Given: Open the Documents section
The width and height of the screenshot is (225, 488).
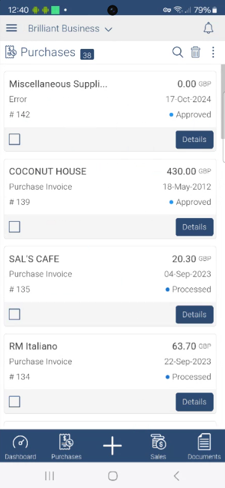Looking at the screenshot, I should 204,447.
